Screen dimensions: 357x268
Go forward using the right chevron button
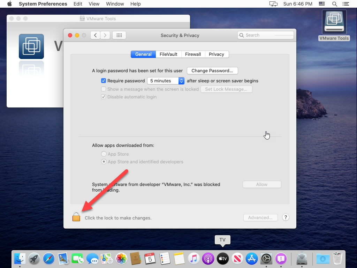coord(105,35)
